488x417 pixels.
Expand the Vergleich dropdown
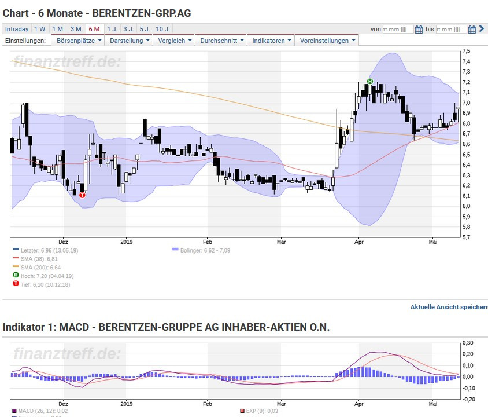point(174,41)
